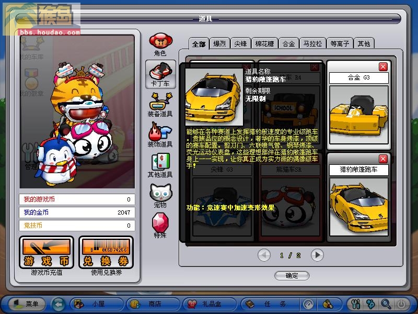This screenshot has width=418, height=314.
Task: Click the 猎豹敞篷跑车 image in the tooltip
Action: coord(214,97)
